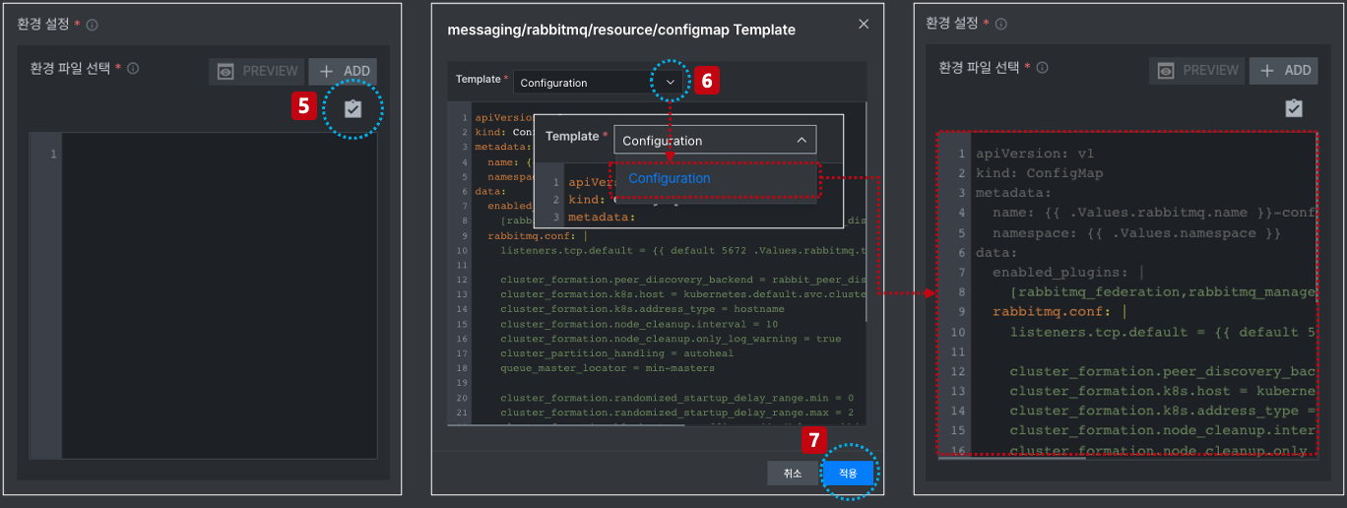Click the info icon beside right 환경 설정

coord(1000,23)
